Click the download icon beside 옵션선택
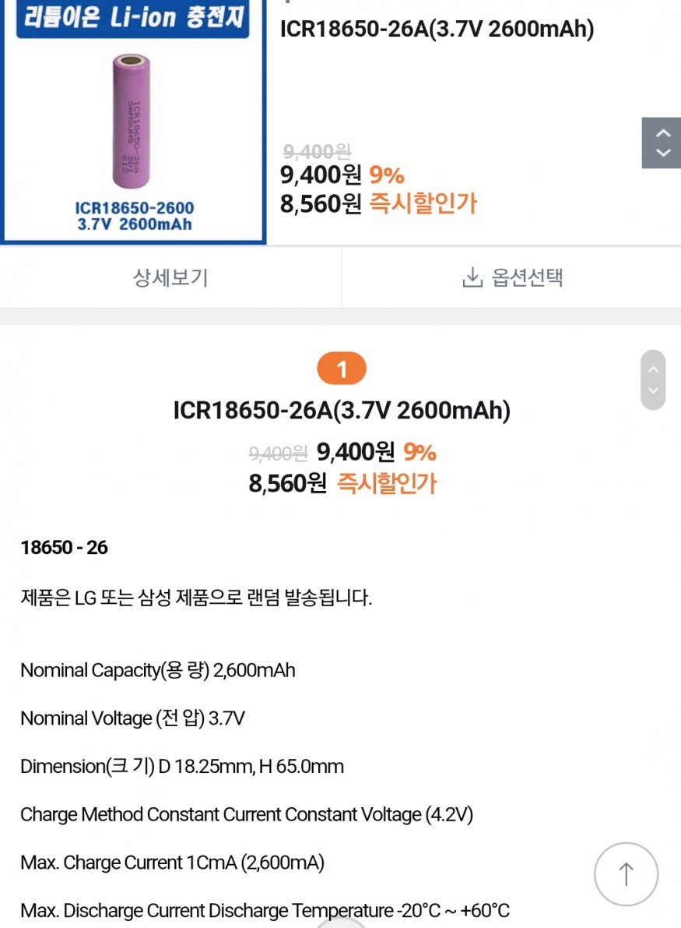 tap(472, 277)
